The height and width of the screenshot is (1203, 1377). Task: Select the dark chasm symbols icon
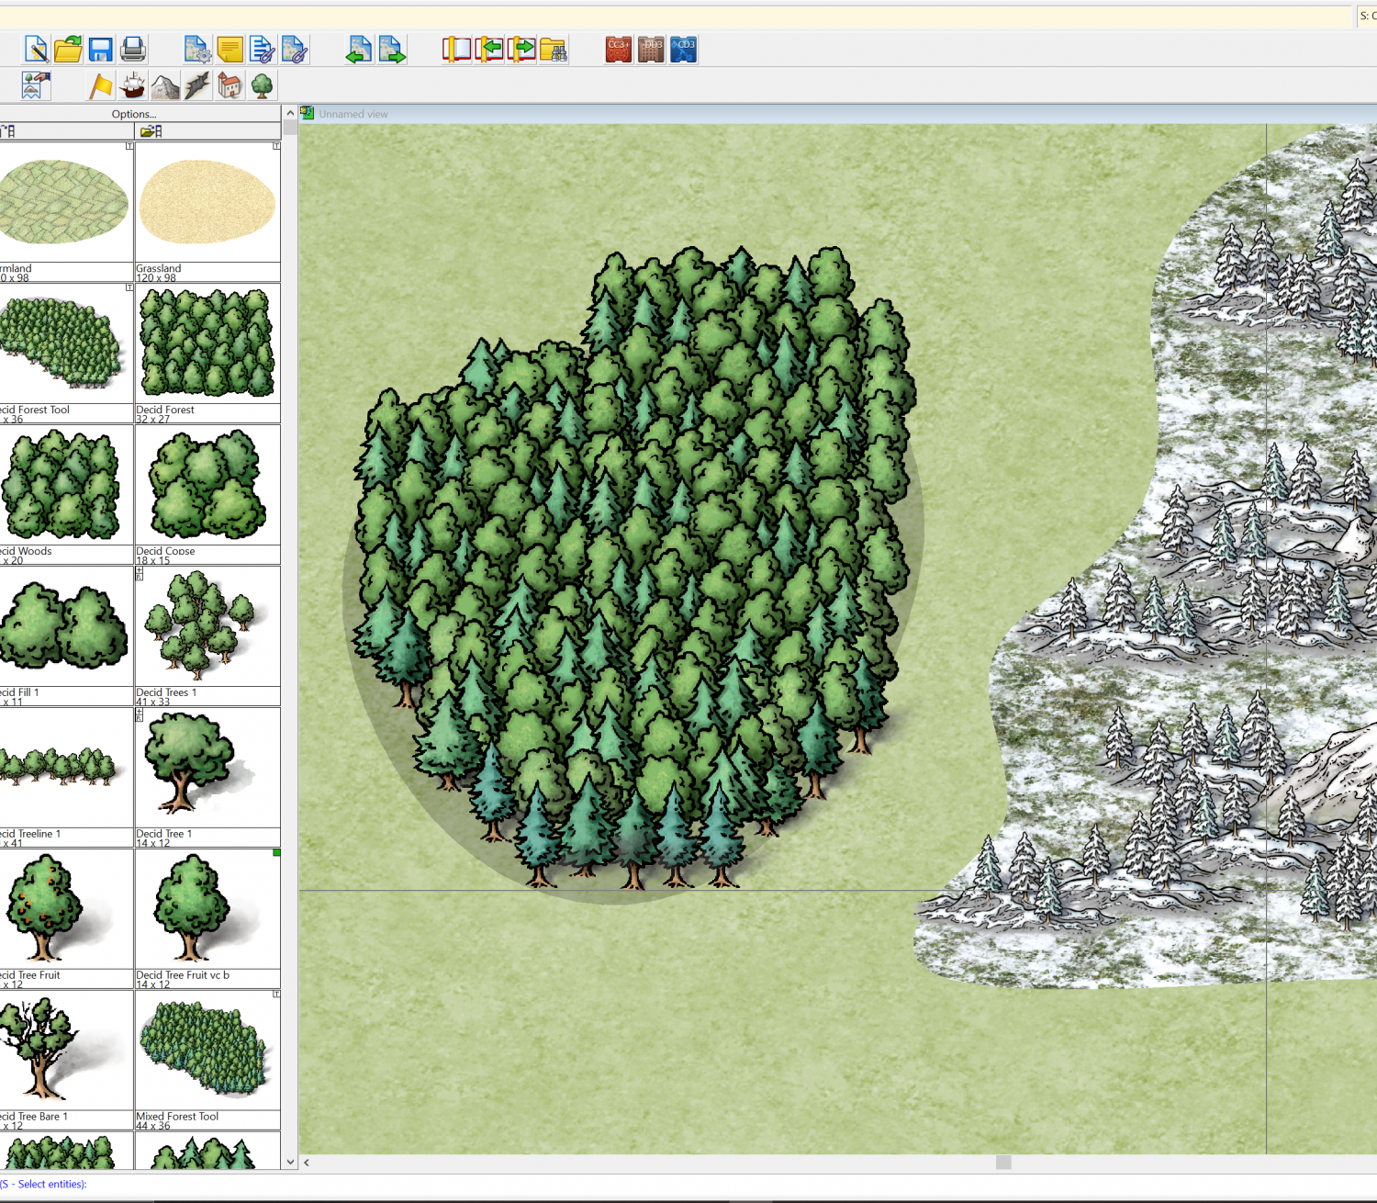197,85
